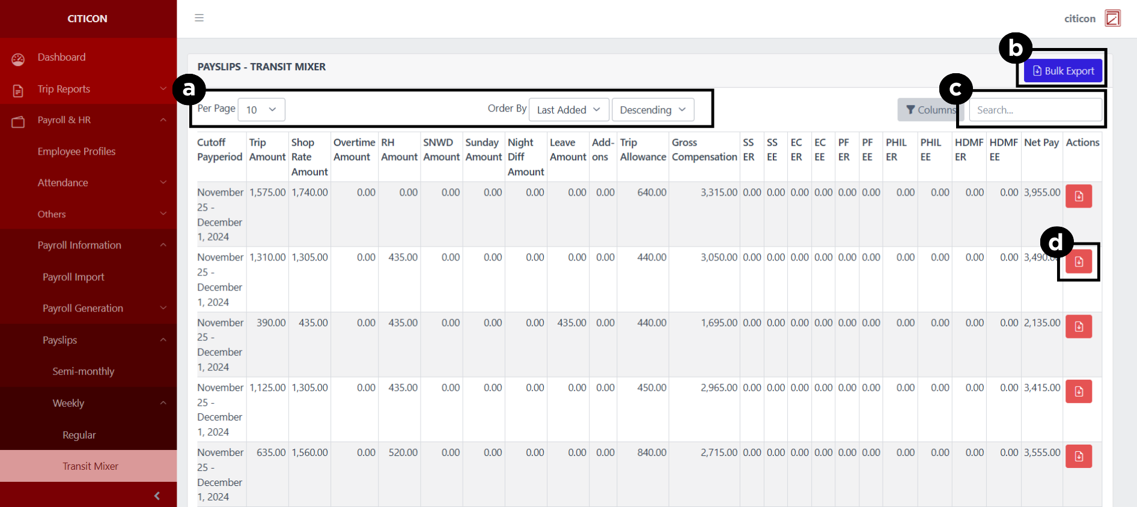The width and height of the screenshot is (1137, 507).
Task: Click the Search input field
Action: (1035, 110)
